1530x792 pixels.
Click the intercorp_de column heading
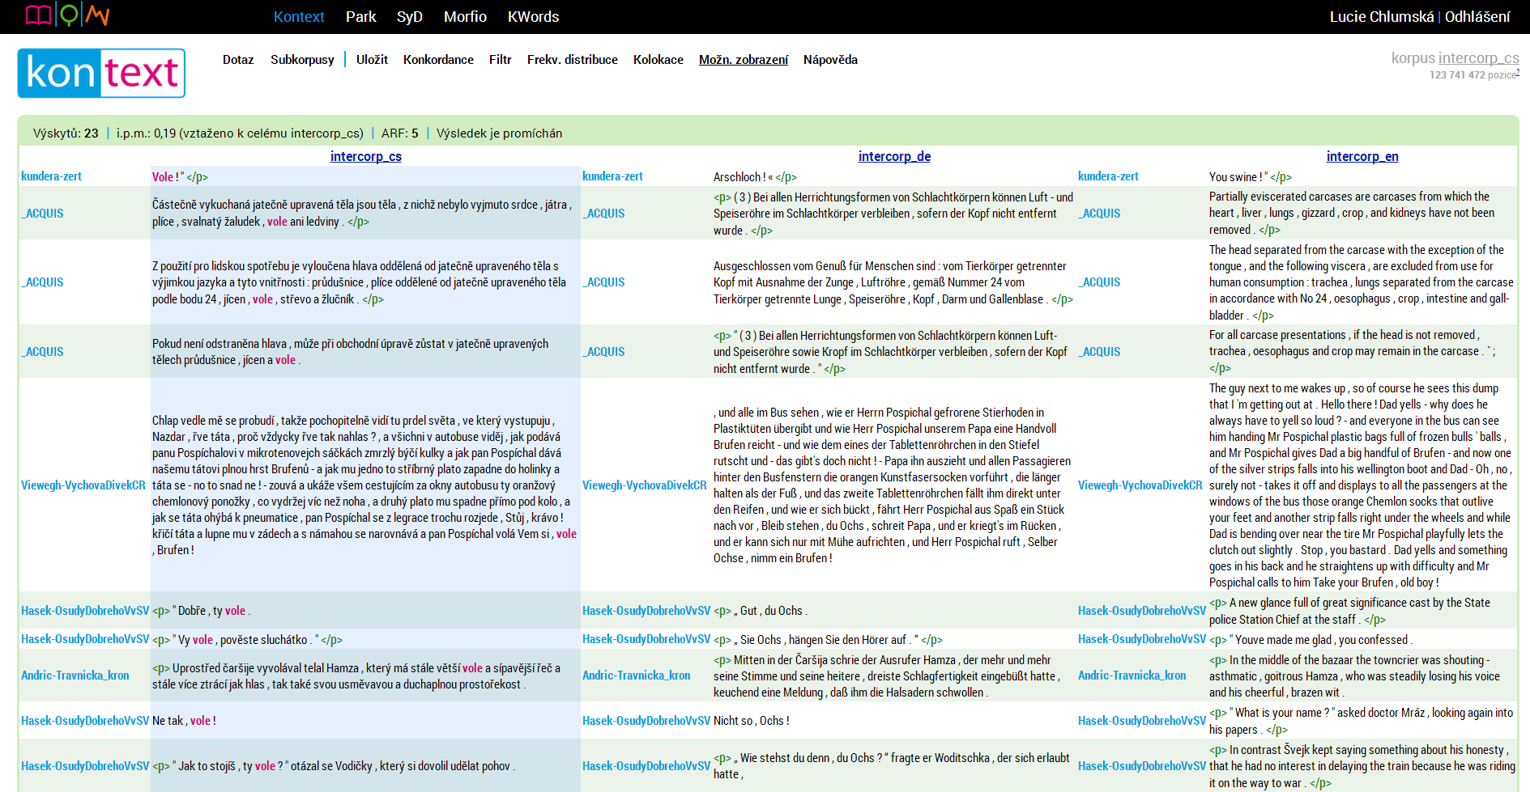[894, 156]
